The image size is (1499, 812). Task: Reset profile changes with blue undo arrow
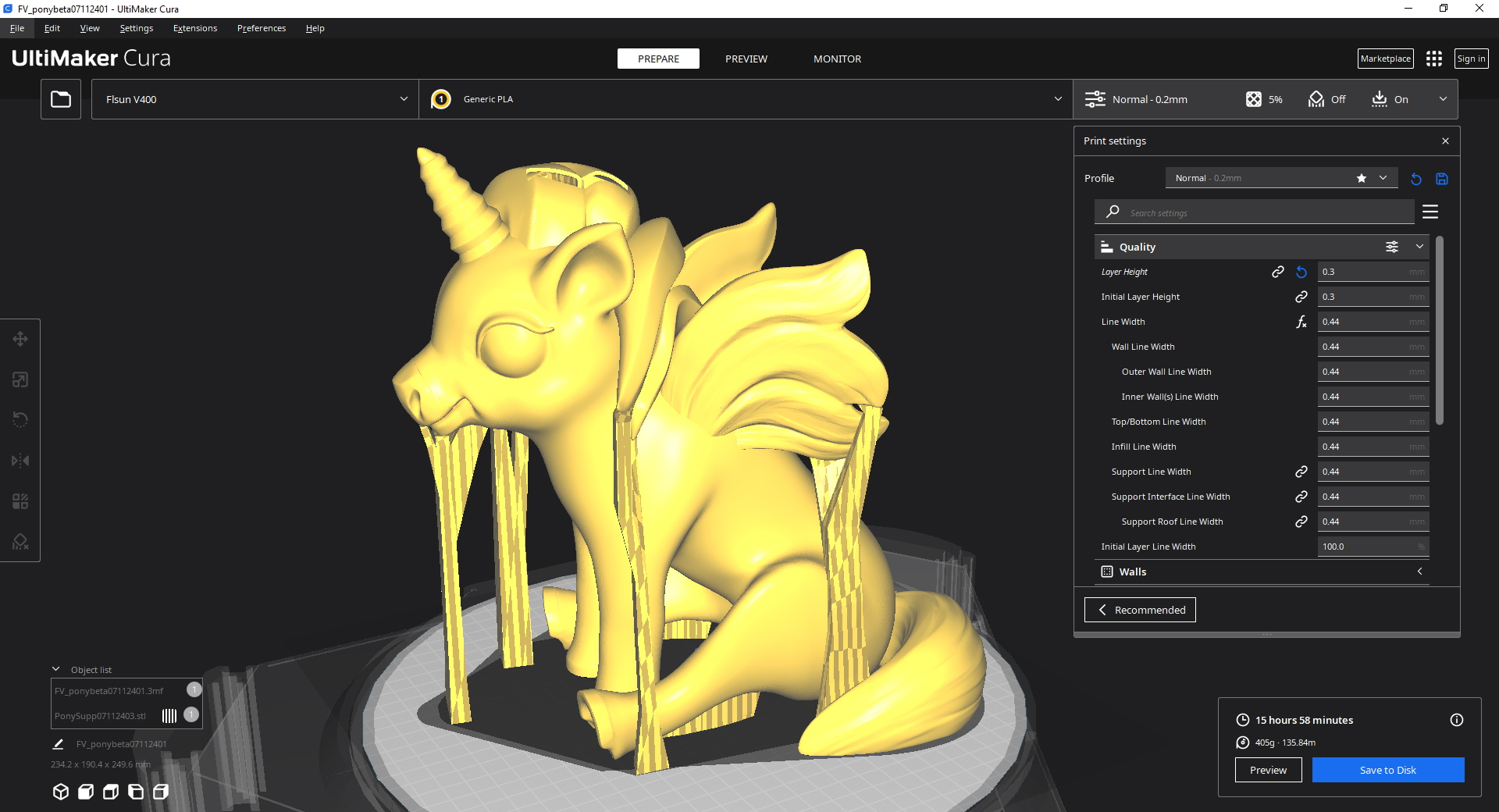(1416, 179)
